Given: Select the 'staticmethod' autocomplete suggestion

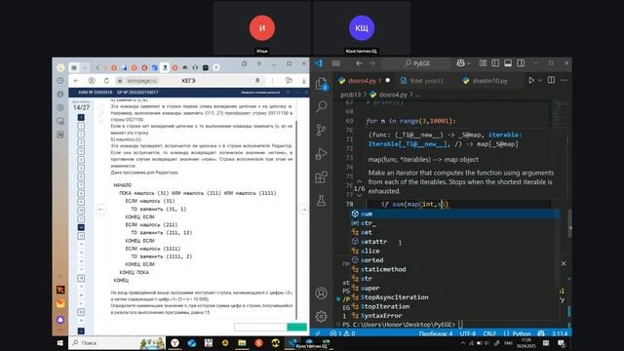Looking at the screenshot, I should coord(455,269).
